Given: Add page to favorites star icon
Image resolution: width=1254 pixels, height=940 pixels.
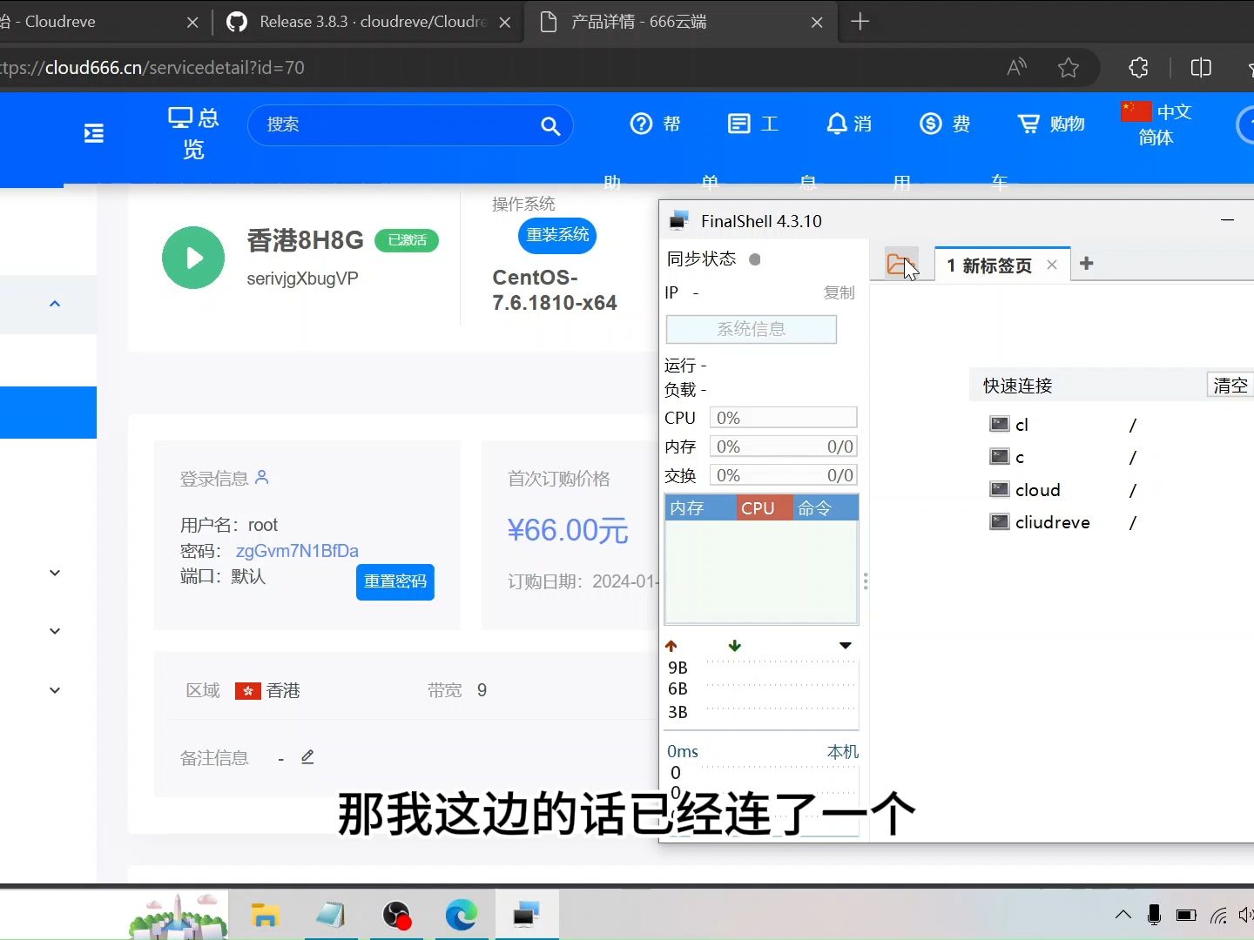Looking at the screenshot, I should tap(1069, 68).
